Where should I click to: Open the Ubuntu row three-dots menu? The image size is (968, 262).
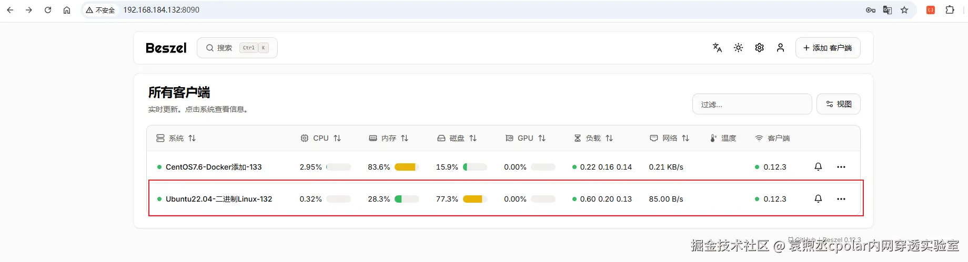tap(841, 199)
